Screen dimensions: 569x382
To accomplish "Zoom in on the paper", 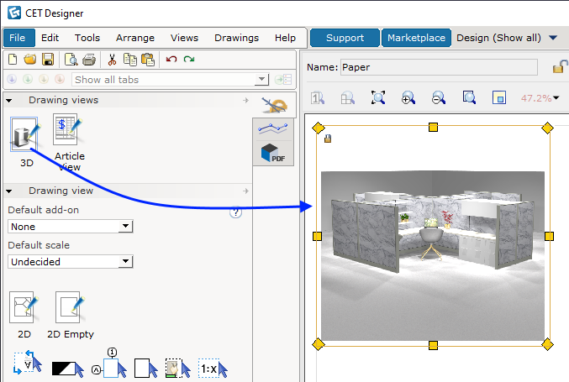I will [x=408, y=98].
